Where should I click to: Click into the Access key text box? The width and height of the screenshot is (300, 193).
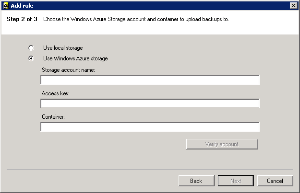150,103
